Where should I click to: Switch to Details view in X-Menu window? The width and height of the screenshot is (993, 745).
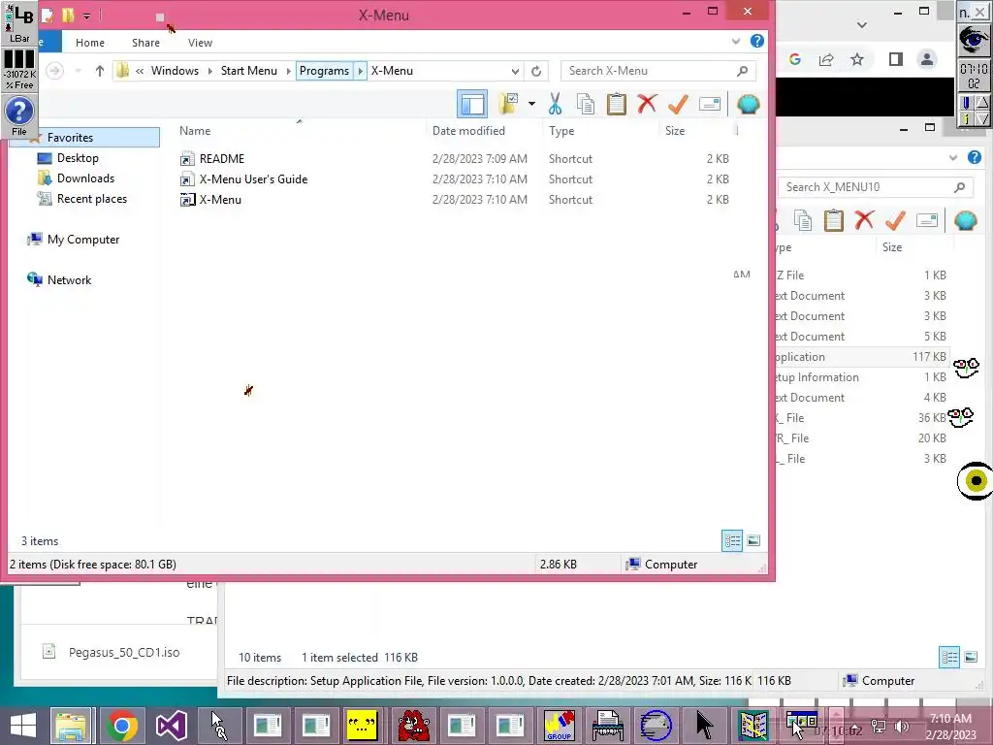[732, 540]
